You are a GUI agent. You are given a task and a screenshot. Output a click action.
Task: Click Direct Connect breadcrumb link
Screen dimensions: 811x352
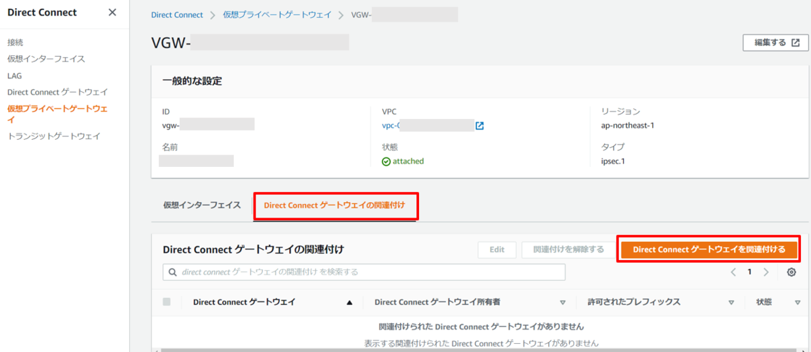177,15
